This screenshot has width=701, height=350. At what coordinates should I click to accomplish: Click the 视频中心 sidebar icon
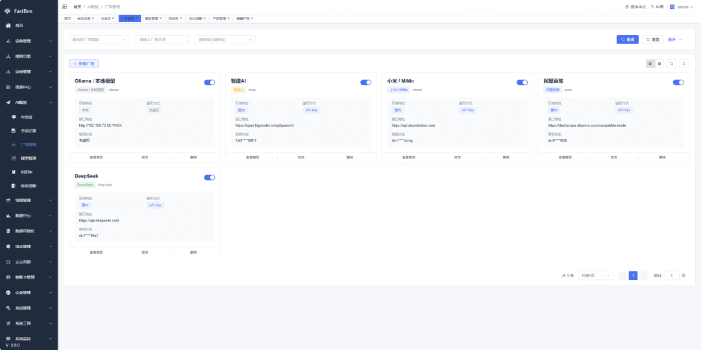(x=8, y=87)
